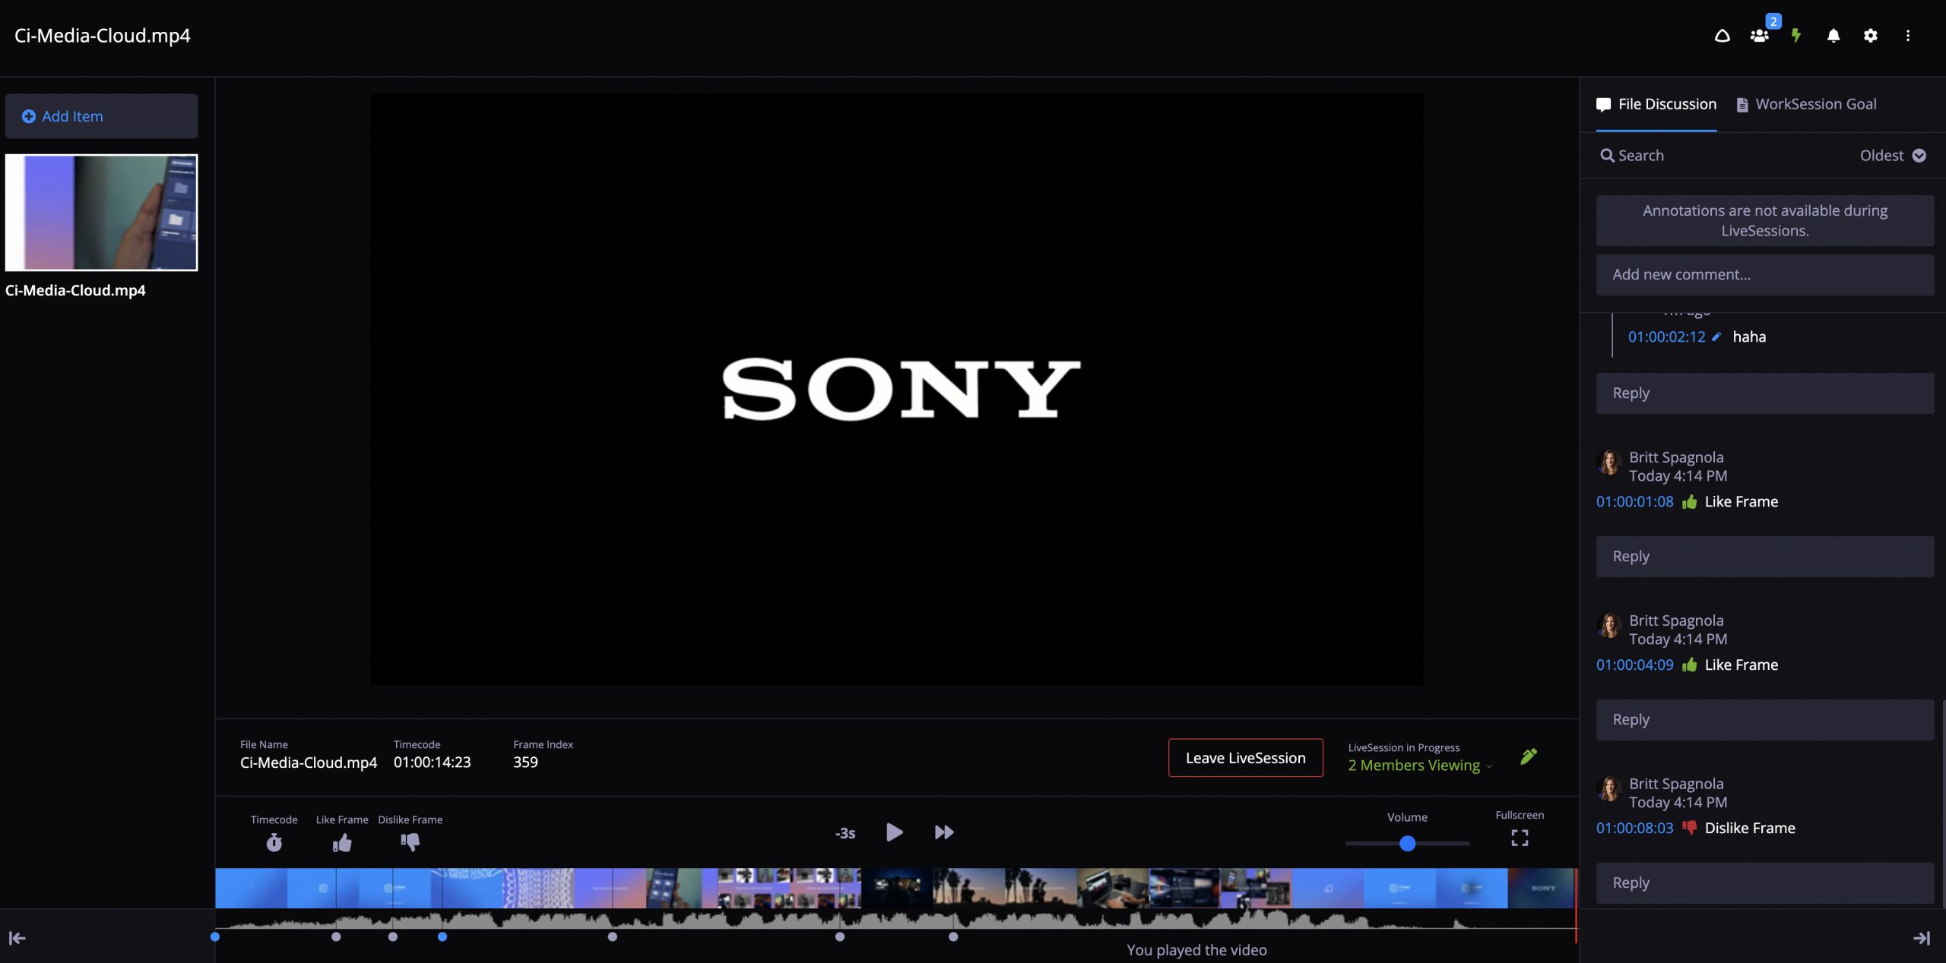Click Reply under the 01:00:01:08 Like Frame comment

click(1764, 557)
